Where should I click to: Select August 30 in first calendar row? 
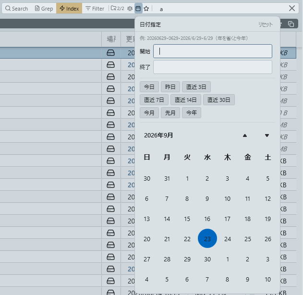click(x=146, y=178)
